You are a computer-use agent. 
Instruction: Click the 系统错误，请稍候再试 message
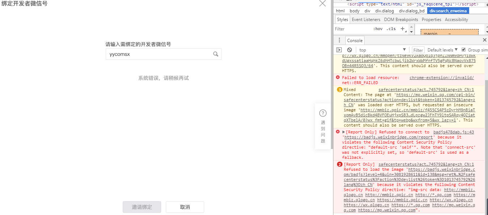tap(164, 78)
